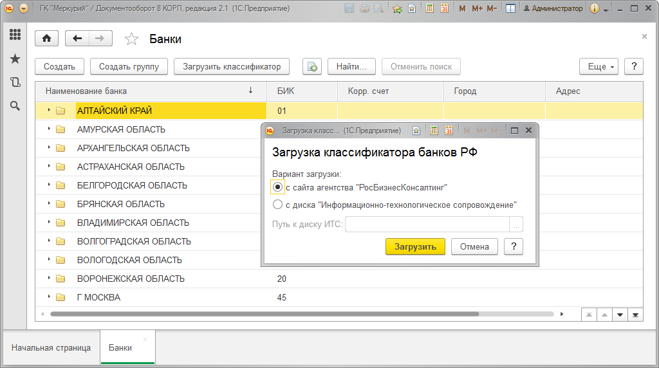Click the БИК column header
The image size is (659, 368).
[302, 91]
